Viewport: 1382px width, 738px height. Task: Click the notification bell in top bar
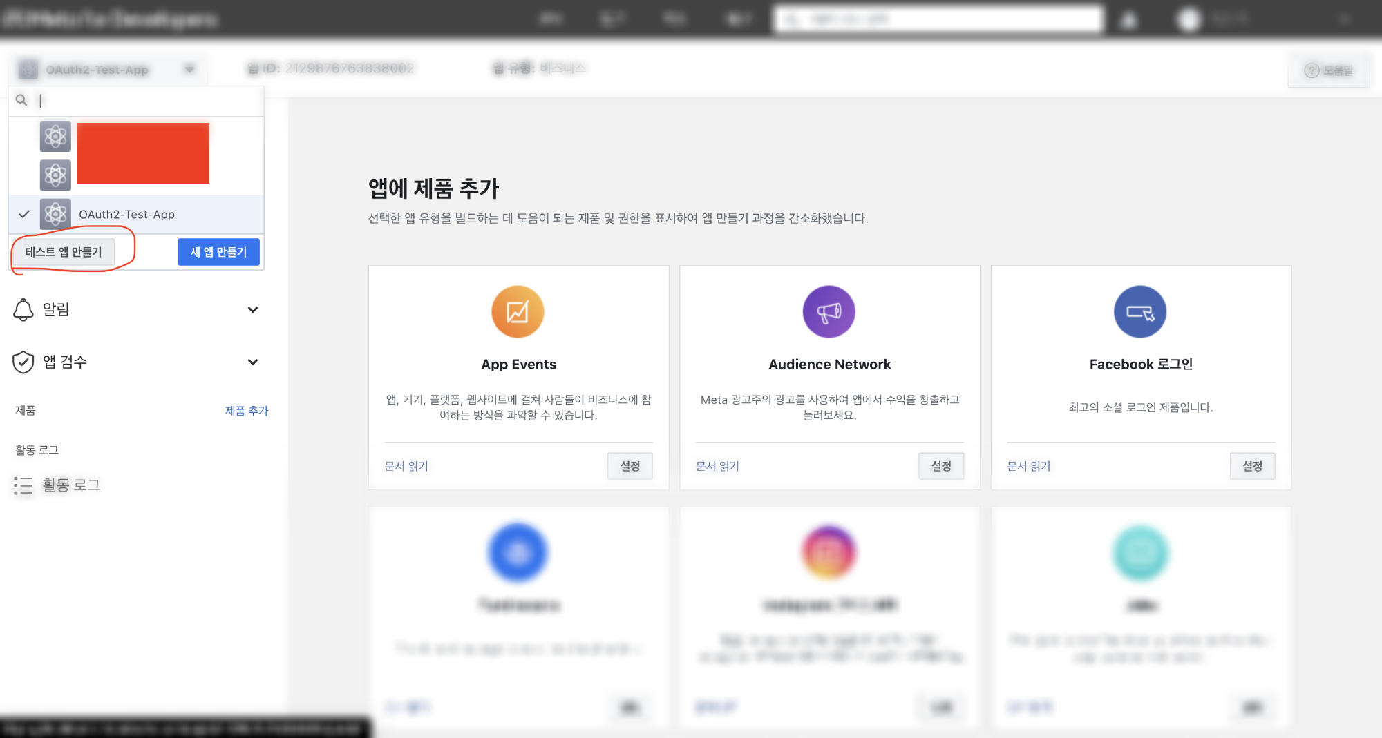1129,19
